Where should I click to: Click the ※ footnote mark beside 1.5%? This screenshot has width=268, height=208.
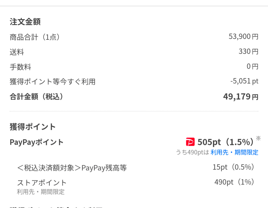tap(258, 138)
